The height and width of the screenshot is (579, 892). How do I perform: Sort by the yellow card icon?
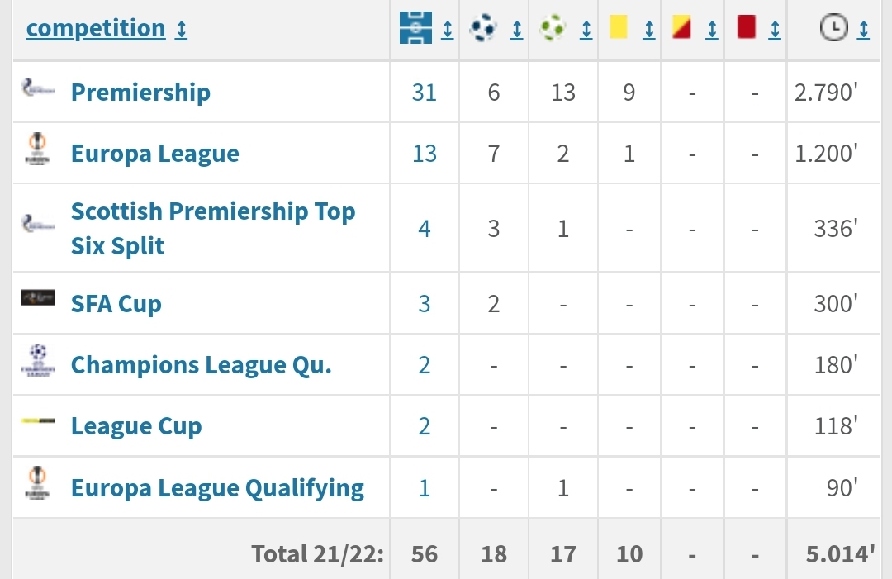pos(619,27)
